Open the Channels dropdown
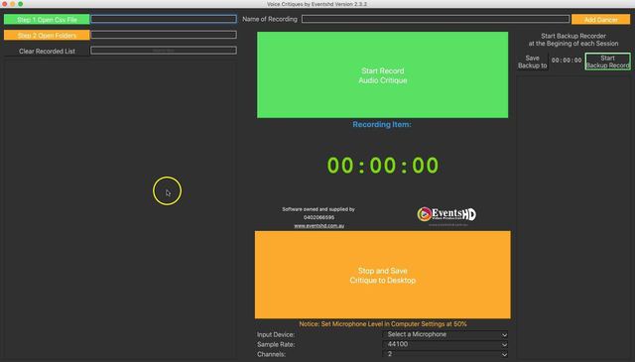The image size is (635, 362). (x=445, y=354)
